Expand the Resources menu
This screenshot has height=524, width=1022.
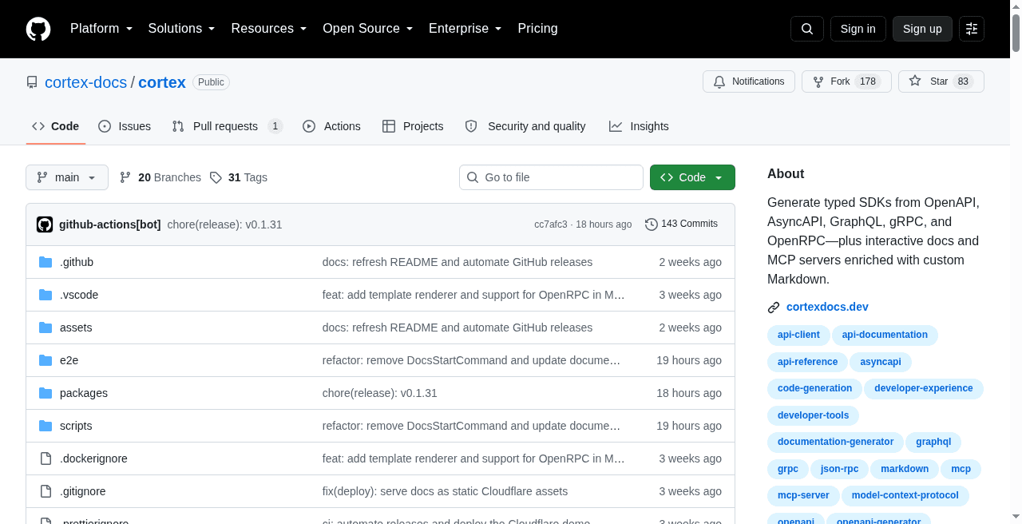(x=269, y=29)
